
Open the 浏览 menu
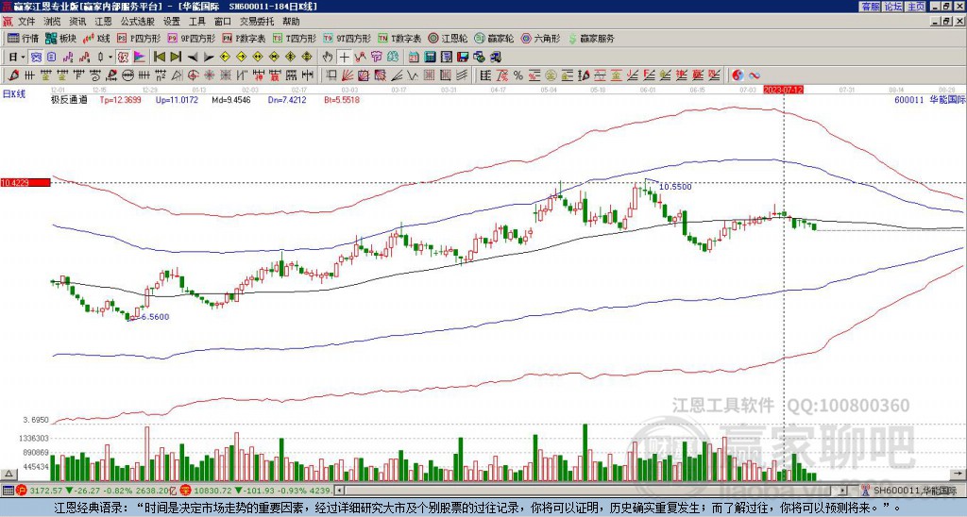(53, 22)
